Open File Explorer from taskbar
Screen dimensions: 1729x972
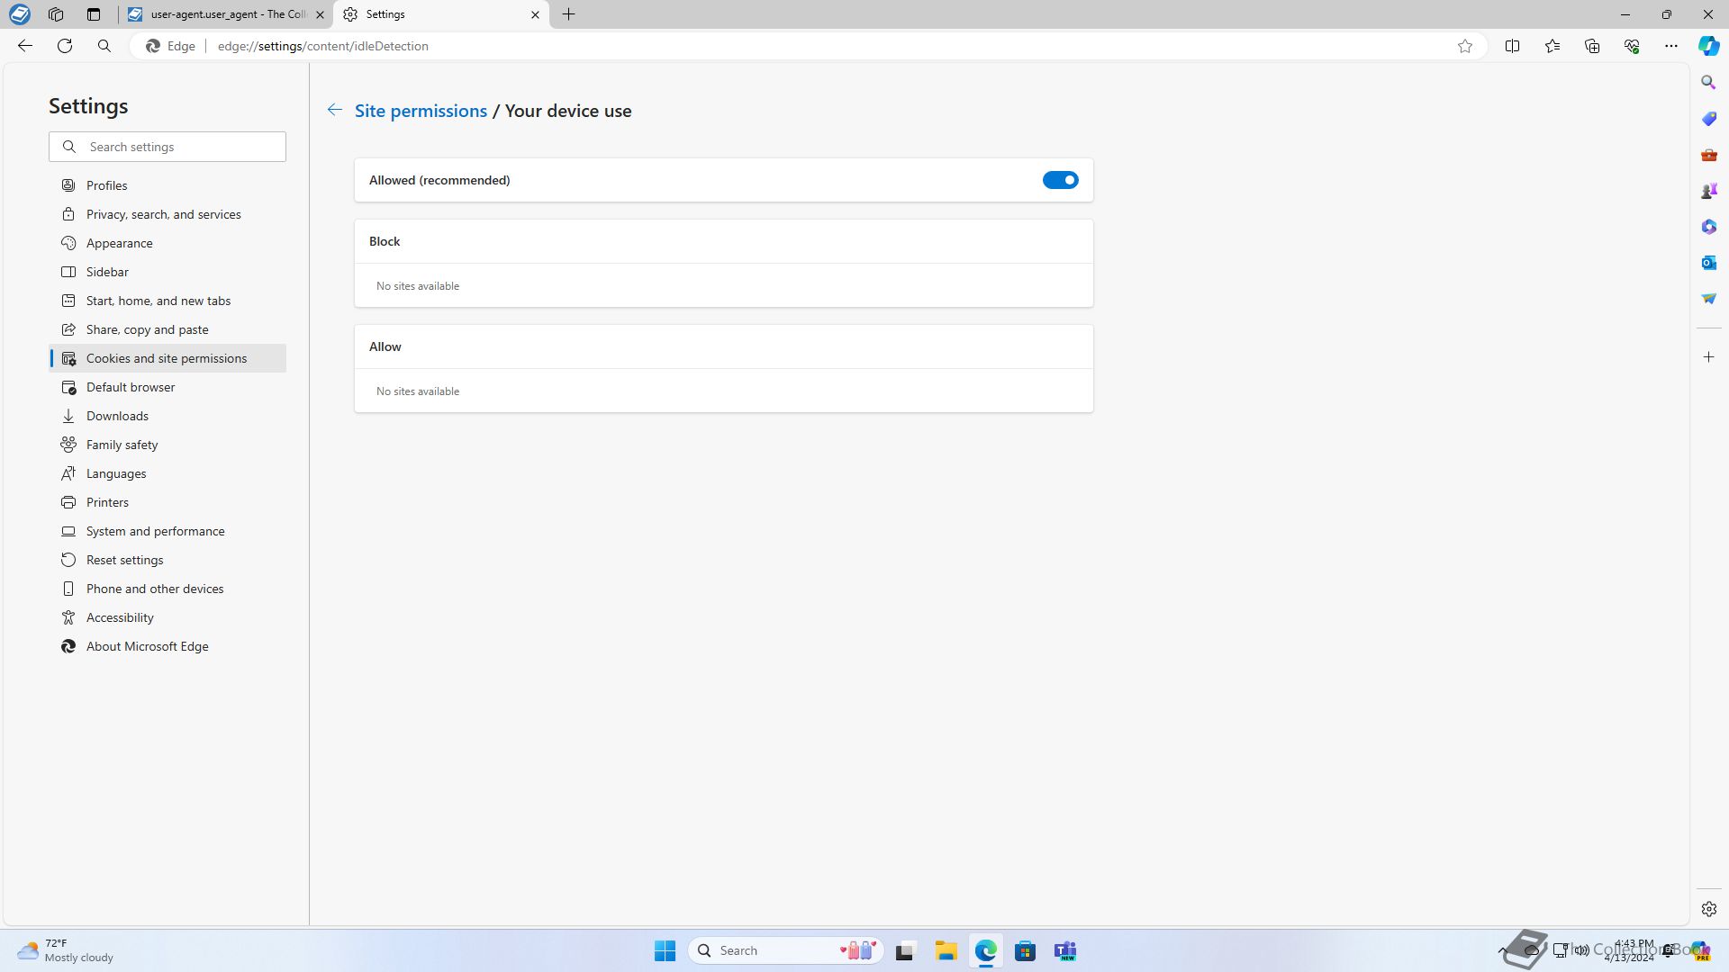[946, 950]
